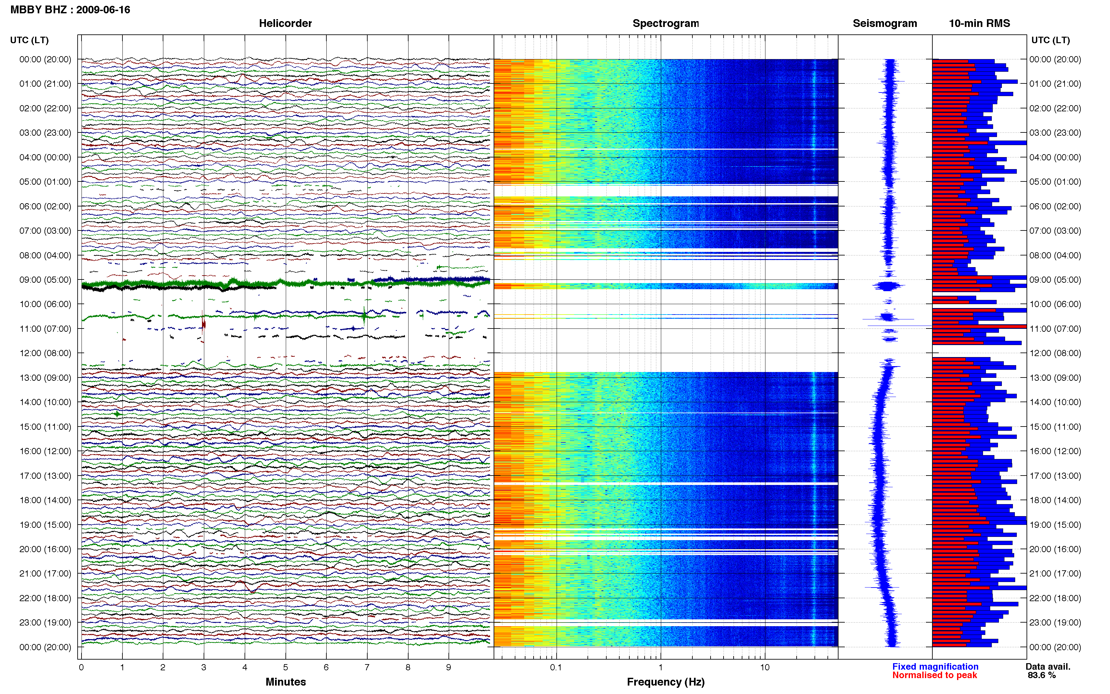This screenshot has width=1110, height=694.
Task: Click helicorder minute tick label 7
Action: tap(367, 667)
